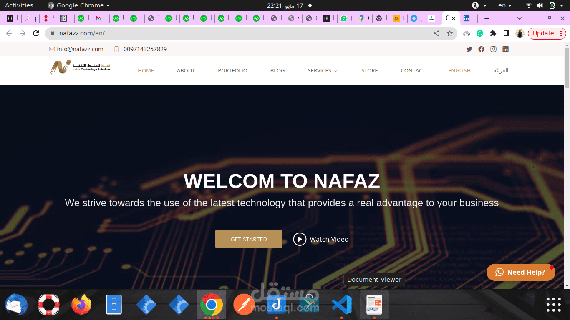
Task: Open the 'en' input source menu
Action: click(505, 5)
